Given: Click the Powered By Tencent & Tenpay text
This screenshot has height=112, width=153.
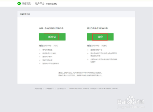Looking at the screenshot, I should pos(79,89).
